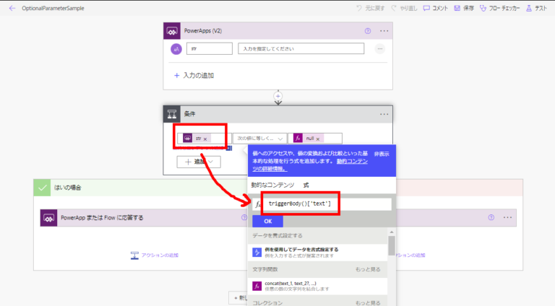Open the ellipsis menu for the str input
Image resolution: width=555 pixels, height=306 pixels.
coord(379,49)
